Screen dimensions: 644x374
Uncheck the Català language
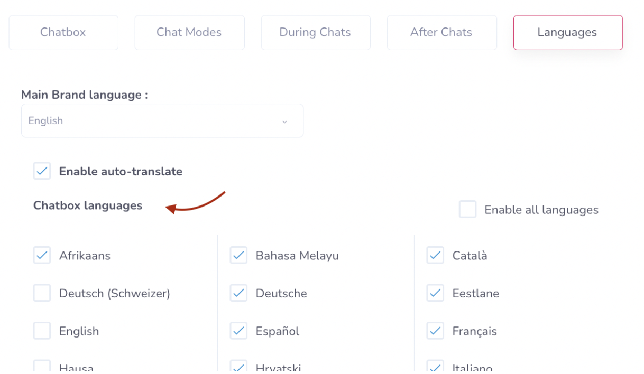(x=436, y=255)
